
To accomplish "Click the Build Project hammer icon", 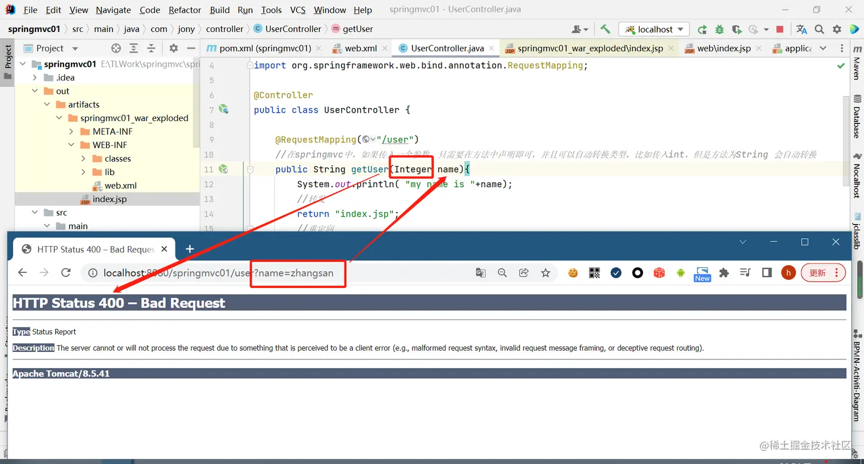I will 606,29.
